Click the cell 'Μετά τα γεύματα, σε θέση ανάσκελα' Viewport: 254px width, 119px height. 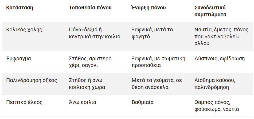157,84
